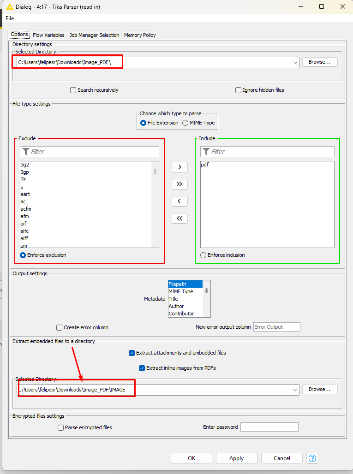This screenshot has width=353, height=474.
Task: Click the filter funnel icon in Include list
Action: click(x=206, y=152)
